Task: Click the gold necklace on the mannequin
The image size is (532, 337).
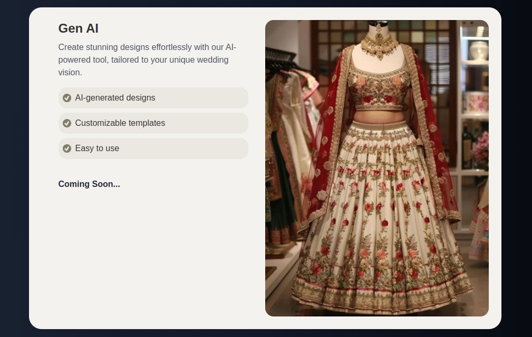Action: [x=379, y=44]
